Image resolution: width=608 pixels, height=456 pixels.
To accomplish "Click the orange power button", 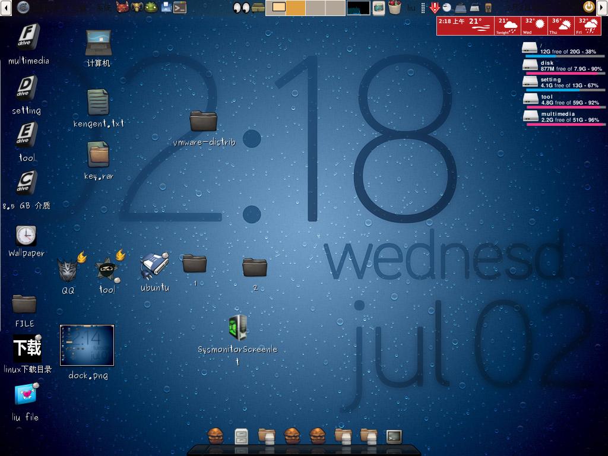I will 589,7.
